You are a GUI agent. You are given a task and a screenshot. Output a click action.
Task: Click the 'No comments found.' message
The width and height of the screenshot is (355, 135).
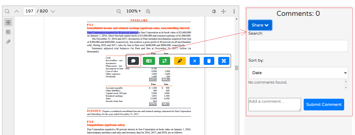click(268, 82)
